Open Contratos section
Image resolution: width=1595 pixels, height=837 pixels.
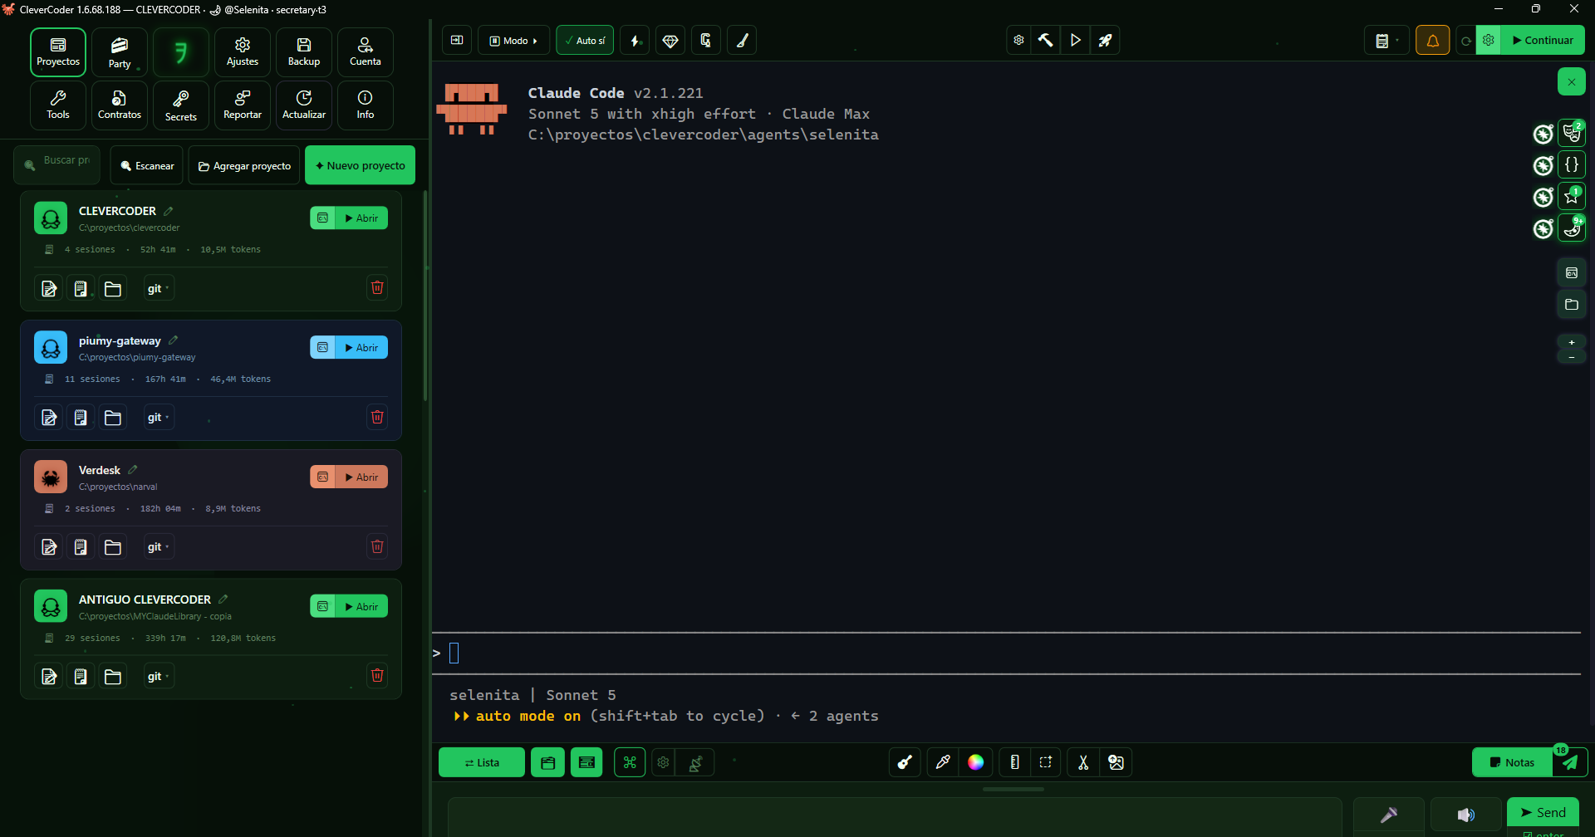click(120, 105)
